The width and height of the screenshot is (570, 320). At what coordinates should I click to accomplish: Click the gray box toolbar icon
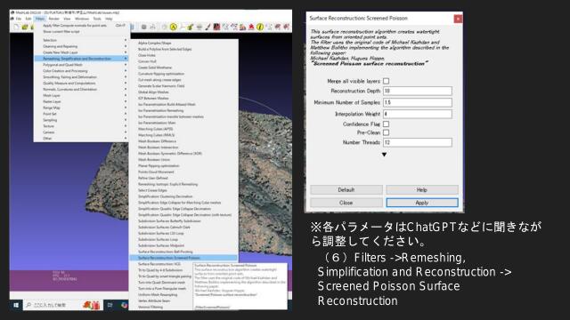(144, 27)
